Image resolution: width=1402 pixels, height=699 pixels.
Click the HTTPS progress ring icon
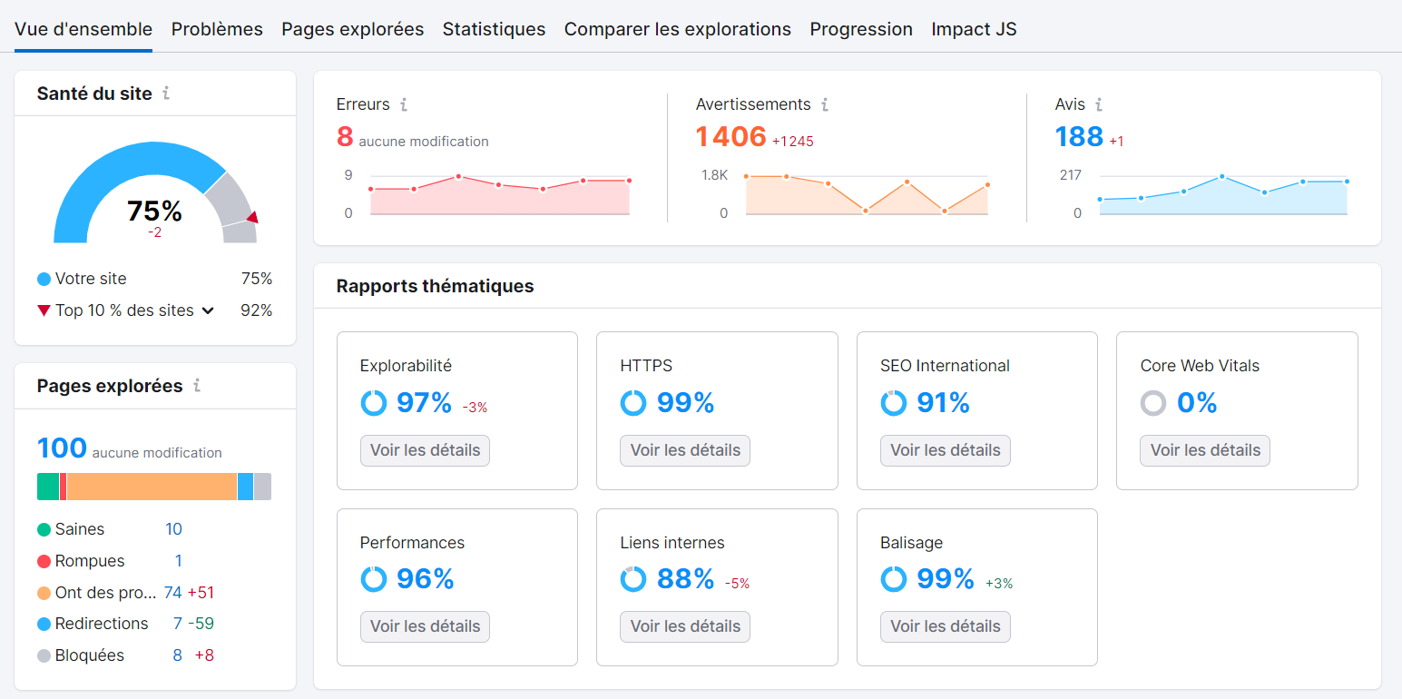633,402
